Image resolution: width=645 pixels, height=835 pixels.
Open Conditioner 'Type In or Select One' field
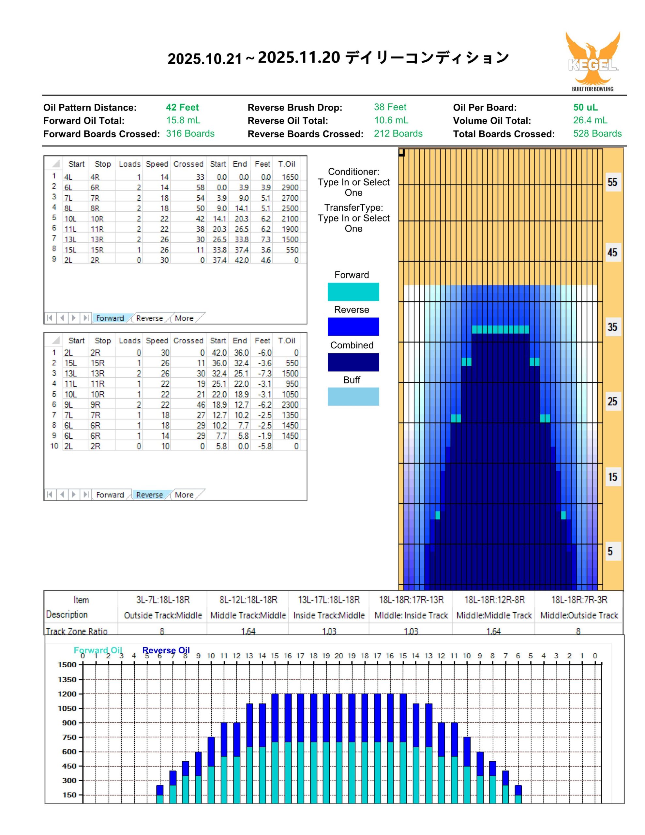[x=353, y=187]
